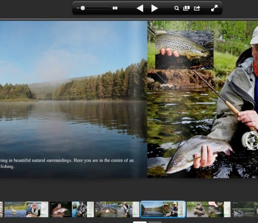Go to the previous page with the left arrow
The width and height of the screenshot is (258, 223).
tap(140, 8)
